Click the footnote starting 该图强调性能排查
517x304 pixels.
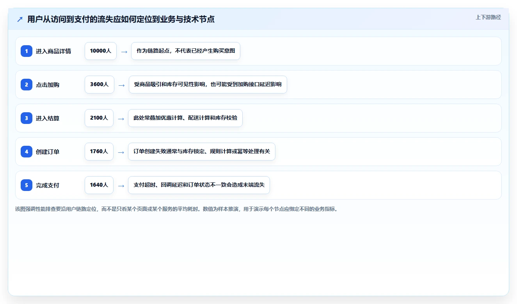click(x=177, y=209)
